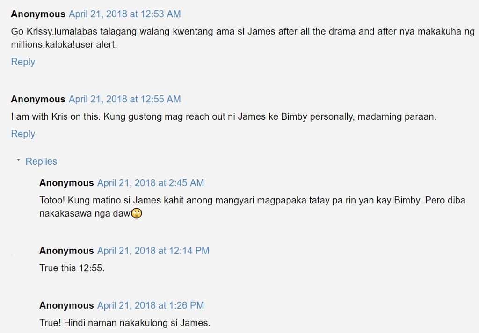Select the Anonymous author of the 2:45 AM reply
Screen dimensions: 479x333
(66, 183)
